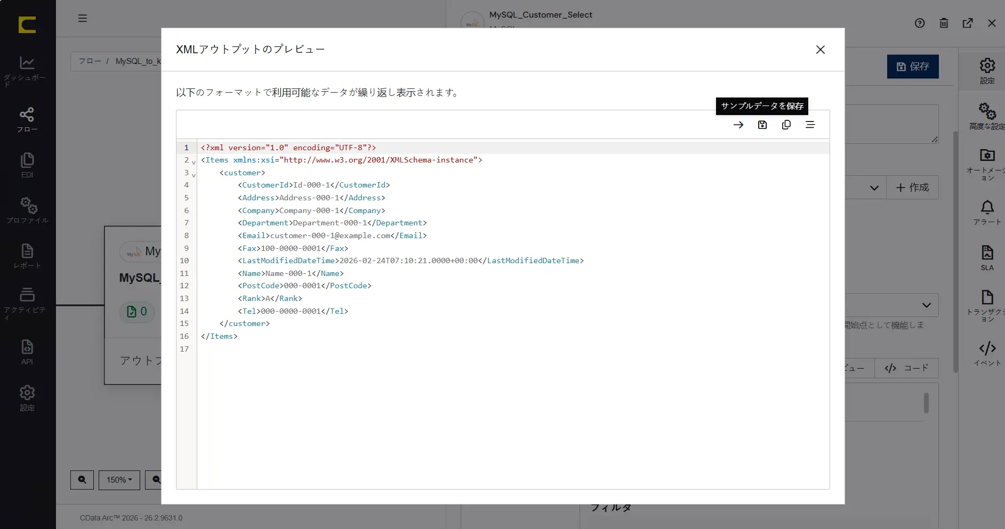1005x529 pixels.
Task: Delete the connector with the trash icon
Action: tap(944, 23)
